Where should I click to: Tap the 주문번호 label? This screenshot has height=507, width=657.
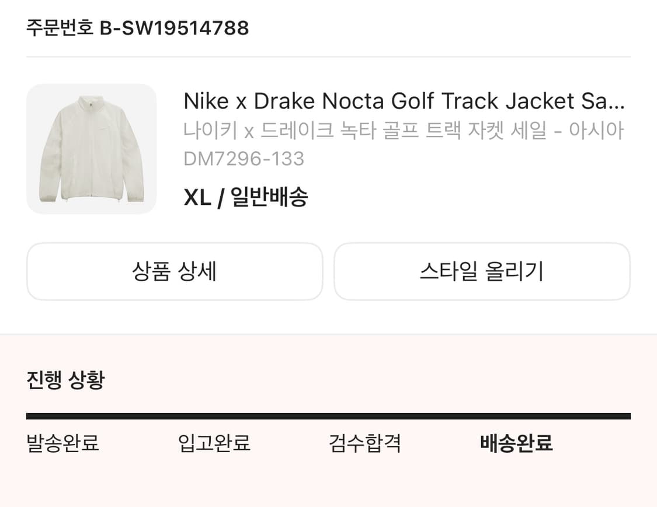pos(60,28)
